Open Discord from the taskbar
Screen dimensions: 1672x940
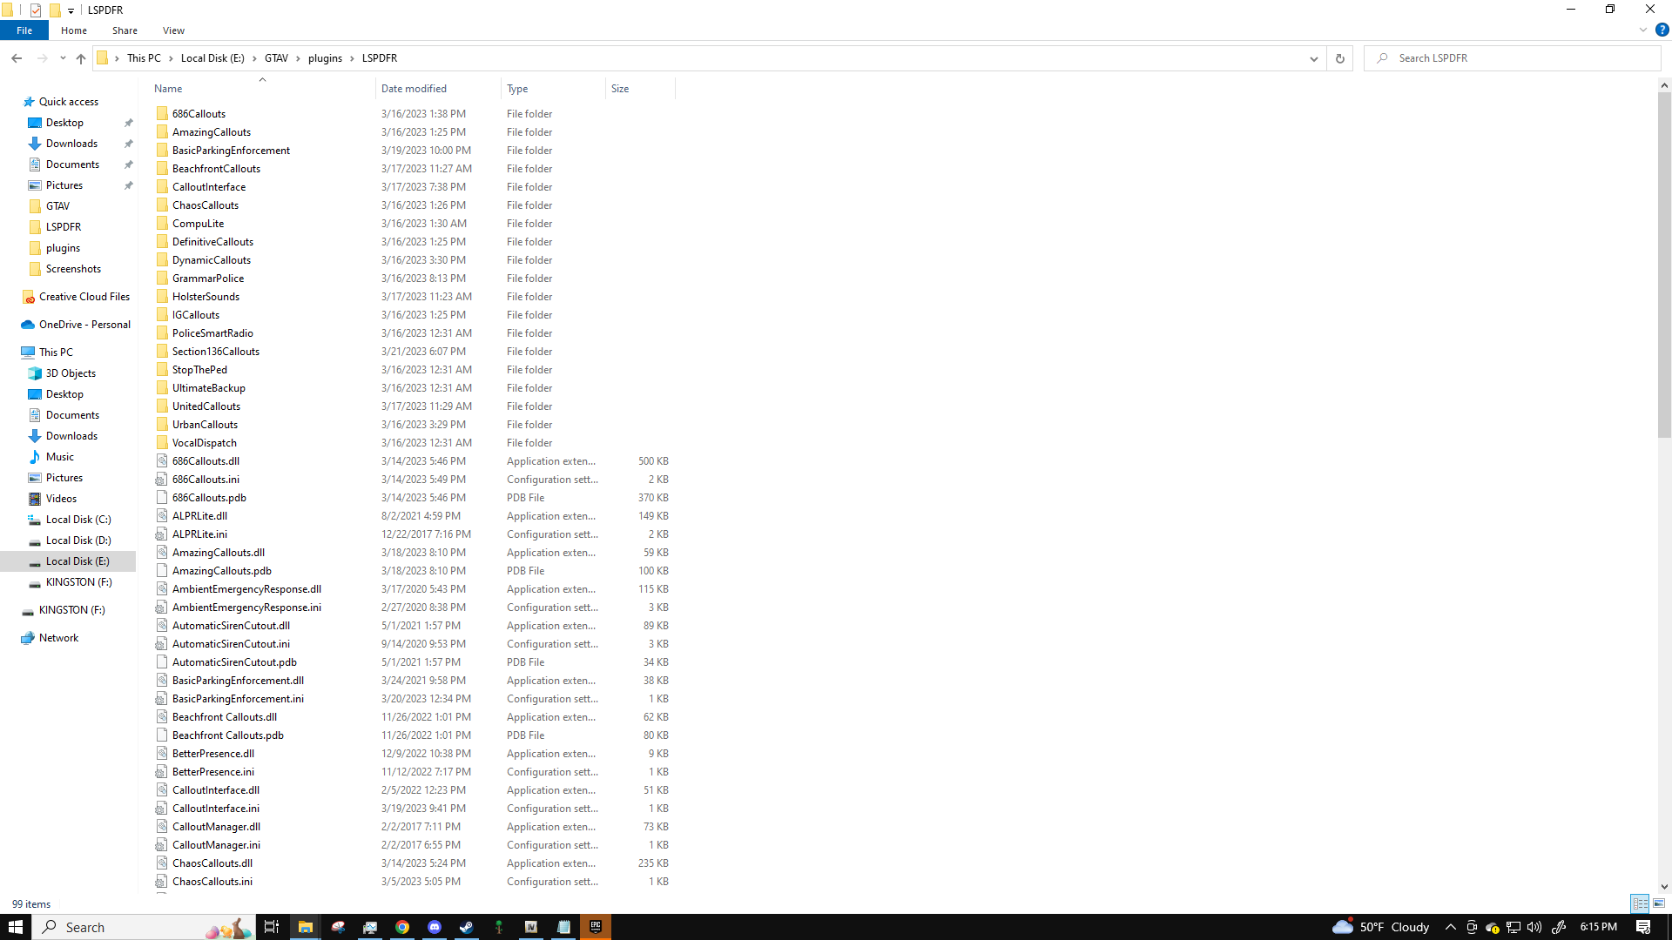(435, 927)
